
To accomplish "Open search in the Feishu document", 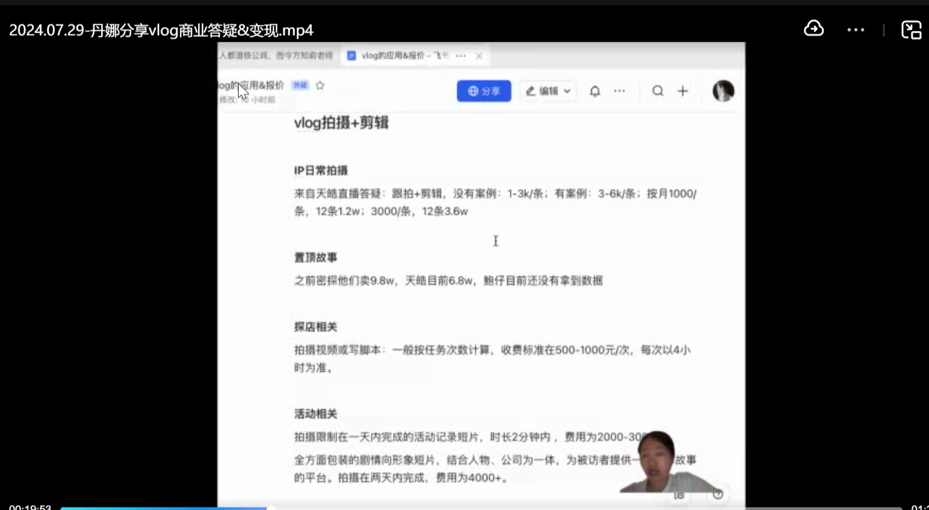I will [658, 91].
